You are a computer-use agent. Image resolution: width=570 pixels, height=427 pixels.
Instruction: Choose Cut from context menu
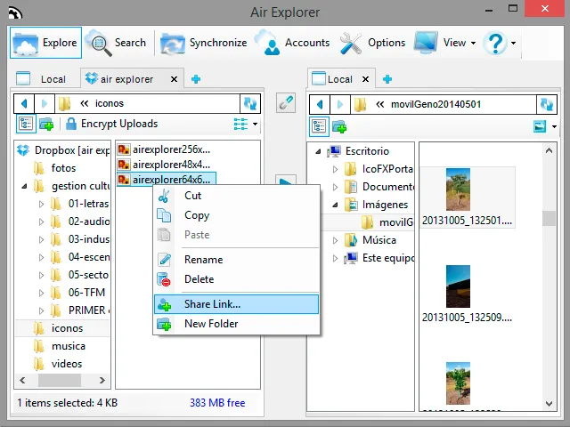click(x=236, y=196)
